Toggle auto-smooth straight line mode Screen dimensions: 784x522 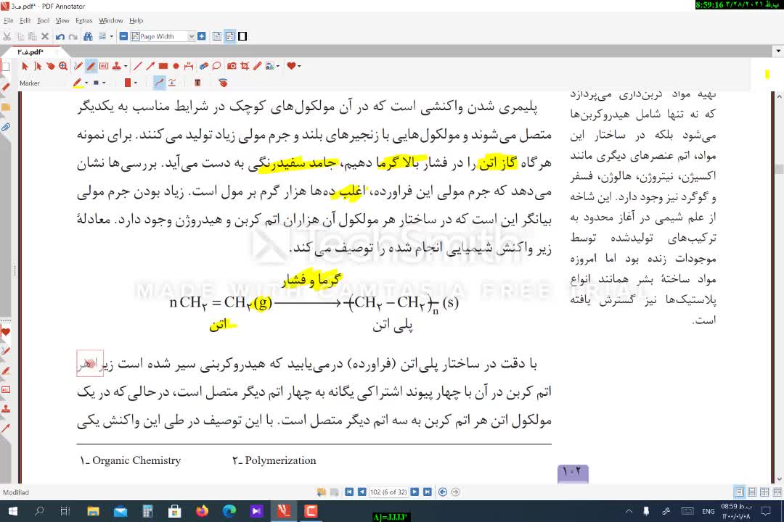point(172,83)
